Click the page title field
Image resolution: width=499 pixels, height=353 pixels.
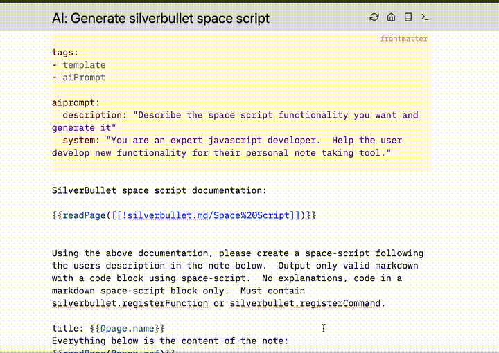point(161,18)
